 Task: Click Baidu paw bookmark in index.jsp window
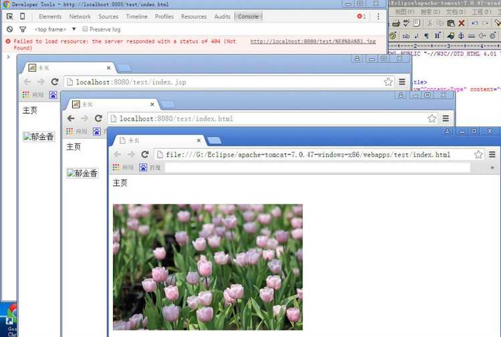[53, 95]
